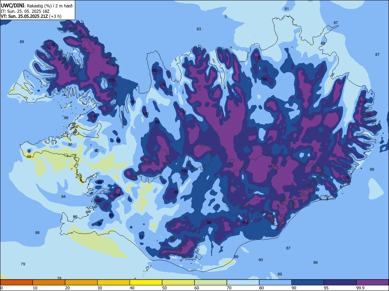Click the '(+3 h)' forecast offset text

55,16
